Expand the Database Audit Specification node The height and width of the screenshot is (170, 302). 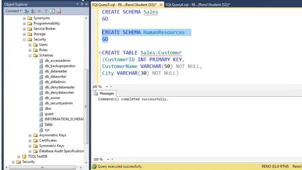tap(30, 151)
